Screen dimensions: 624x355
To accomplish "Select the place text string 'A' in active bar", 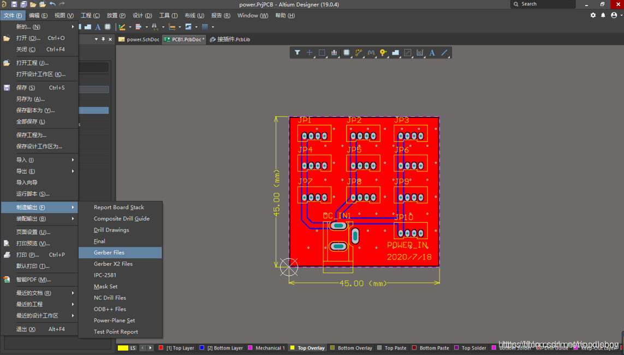I will click(432, 52).
